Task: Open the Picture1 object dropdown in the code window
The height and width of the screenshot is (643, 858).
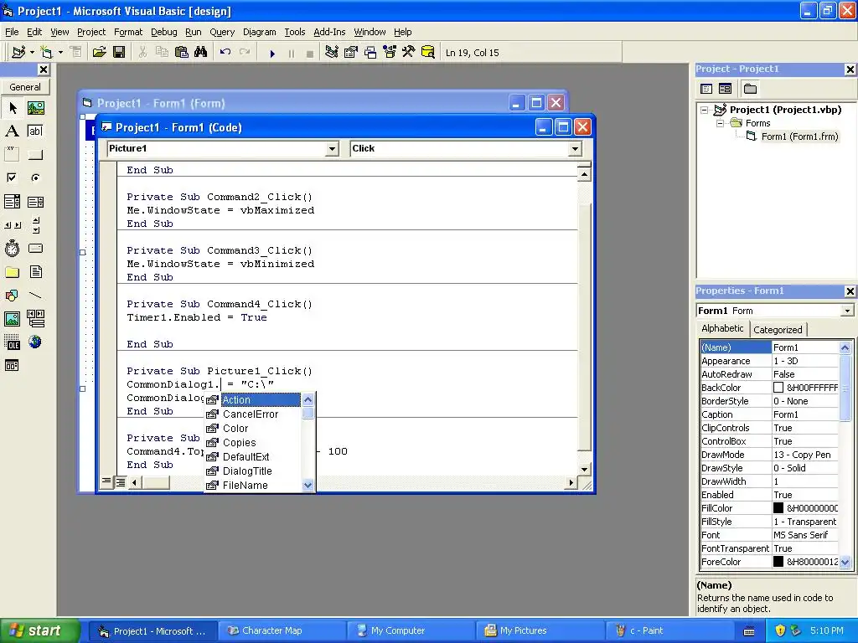Action: tap(332, 149)
